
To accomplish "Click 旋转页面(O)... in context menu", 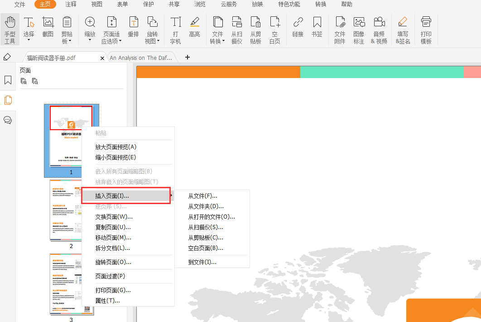I will pos(113,262).
